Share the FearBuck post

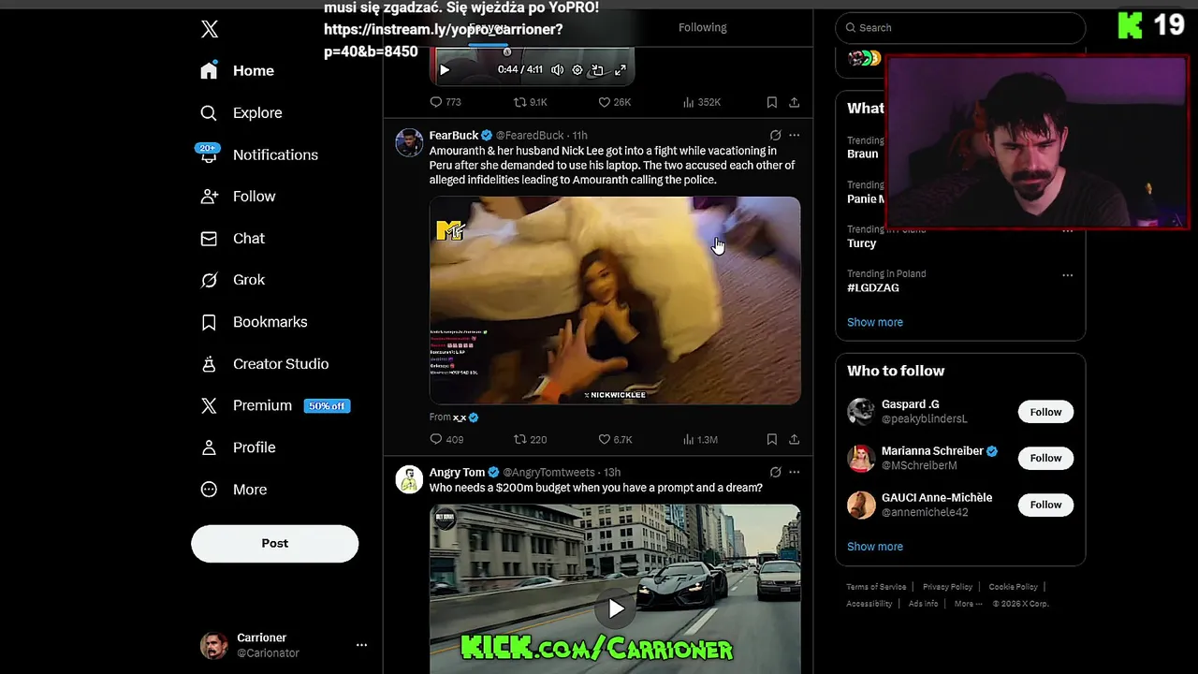point(795,439)
